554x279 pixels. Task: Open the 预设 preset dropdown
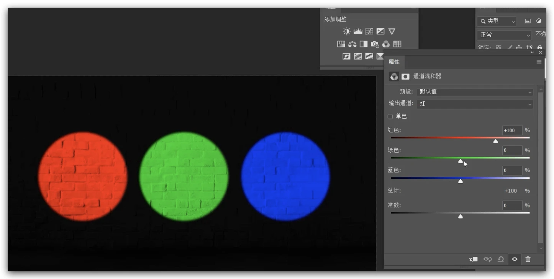click(x=474, y=92)
